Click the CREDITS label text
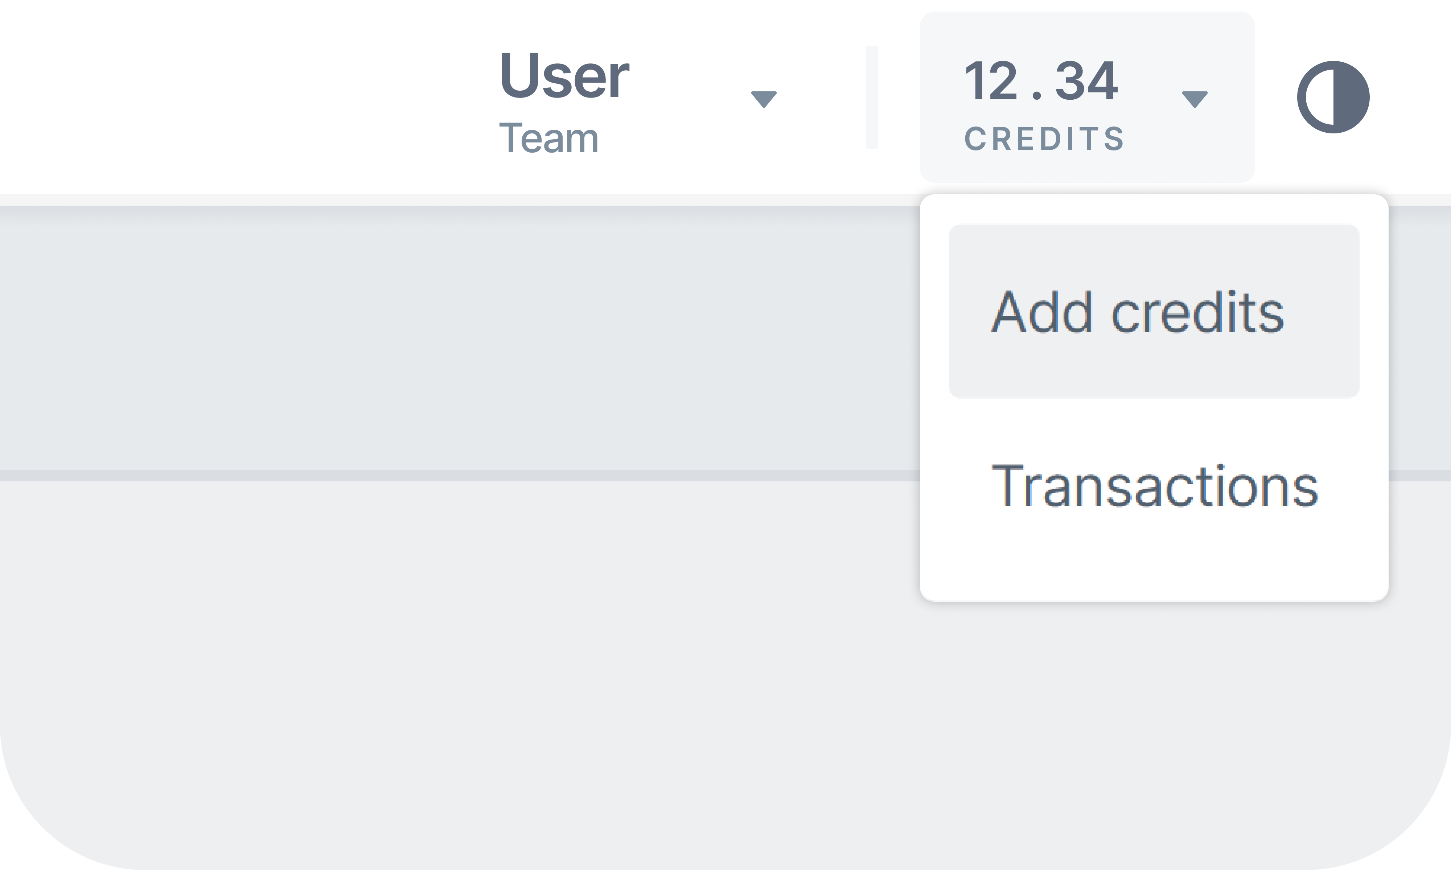Image resolution: width=1451 pixels, height=870 pixels. click(1044, 139)
